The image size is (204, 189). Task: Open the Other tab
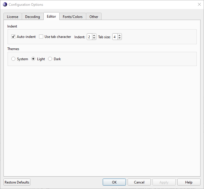(94, 17)
